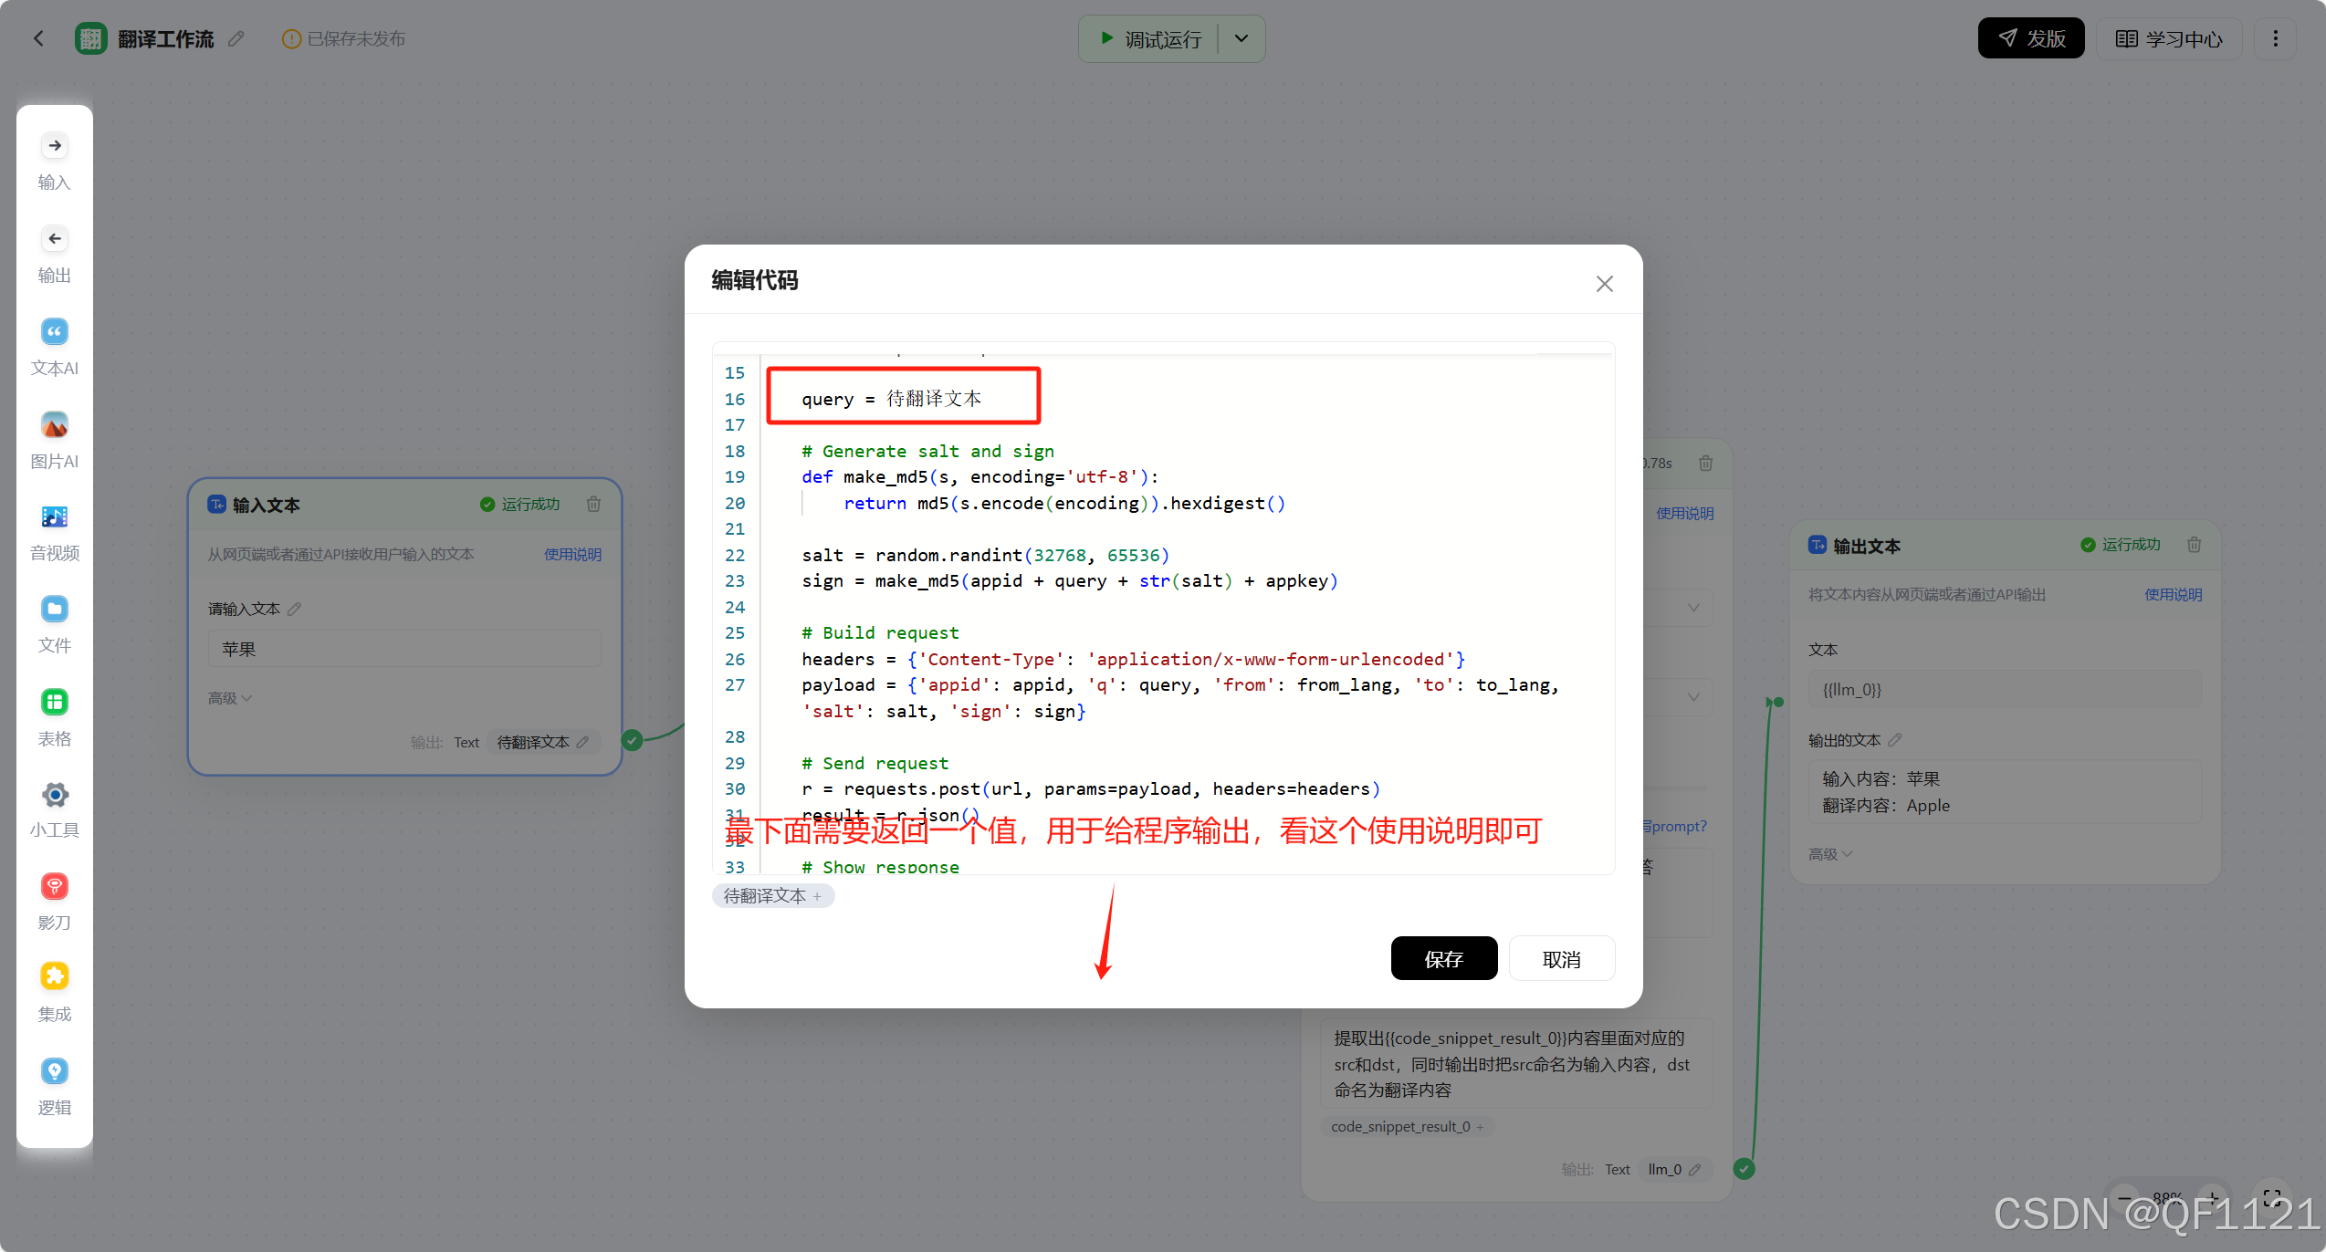Open 使用说明 link in 输出文本 node

pyautogui.click(x=2173, y=595)
